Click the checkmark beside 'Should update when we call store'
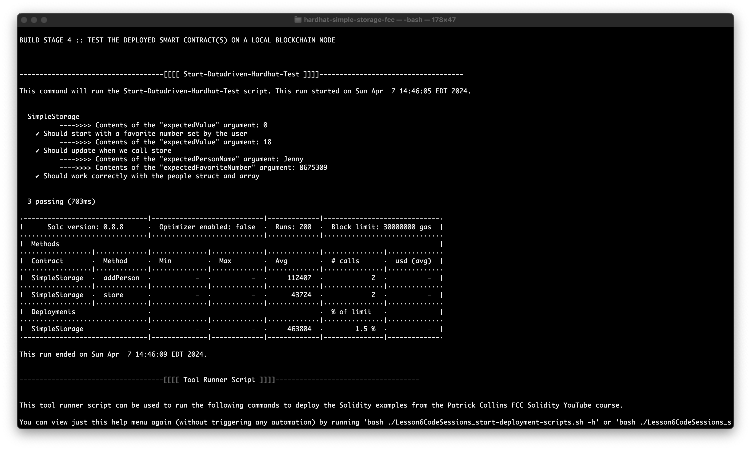 tap(37, 151)
